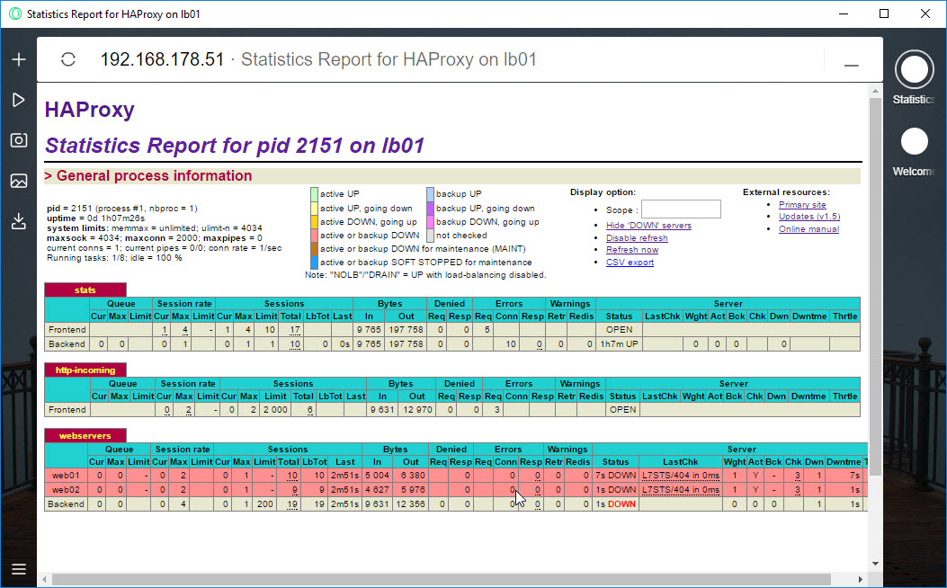Click the Refresh now link
Screen dimensions: 947x588
coord(631,249)
